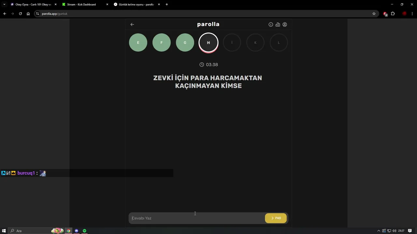
Task: Select the letter F circle
Action: 162,43
